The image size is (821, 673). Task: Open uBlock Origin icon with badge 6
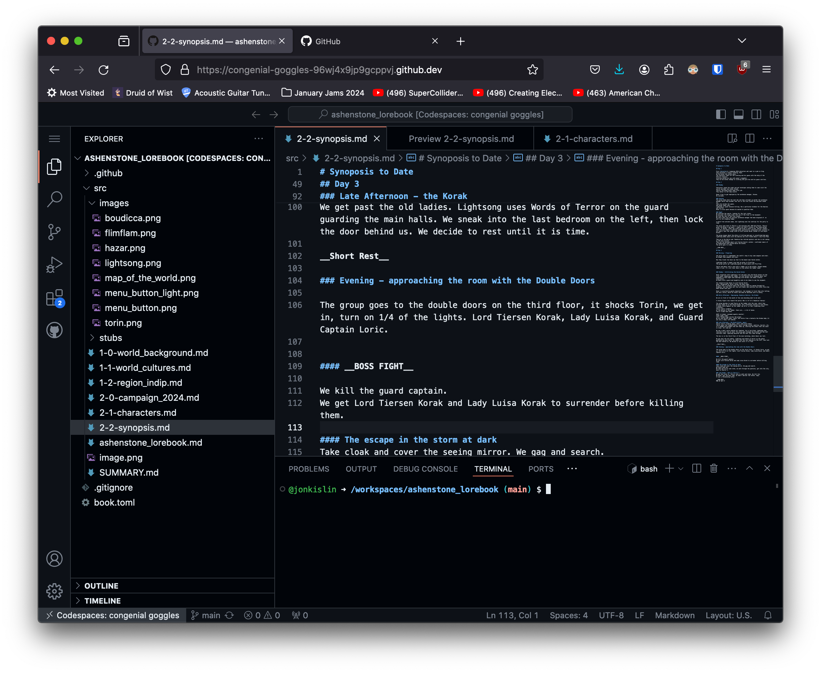(742, 69)
